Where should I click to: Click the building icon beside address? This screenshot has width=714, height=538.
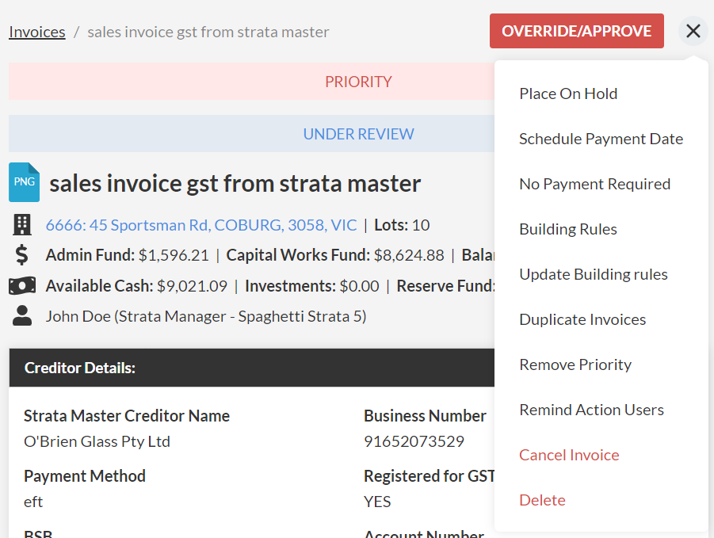coord(22,225)
